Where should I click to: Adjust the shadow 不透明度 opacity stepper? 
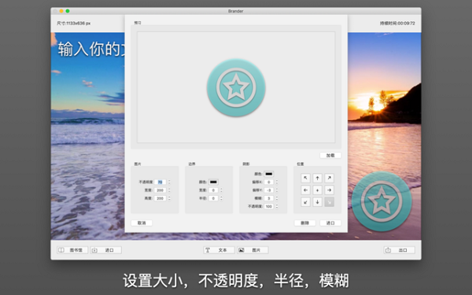(x=277, y=206)
